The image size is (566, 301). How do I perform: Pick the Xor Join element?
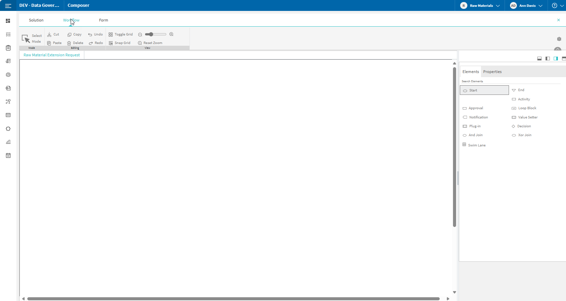522,135
